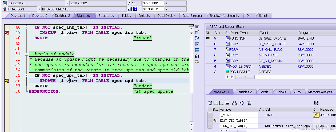Open the Script tab

(x=263, y=15)
